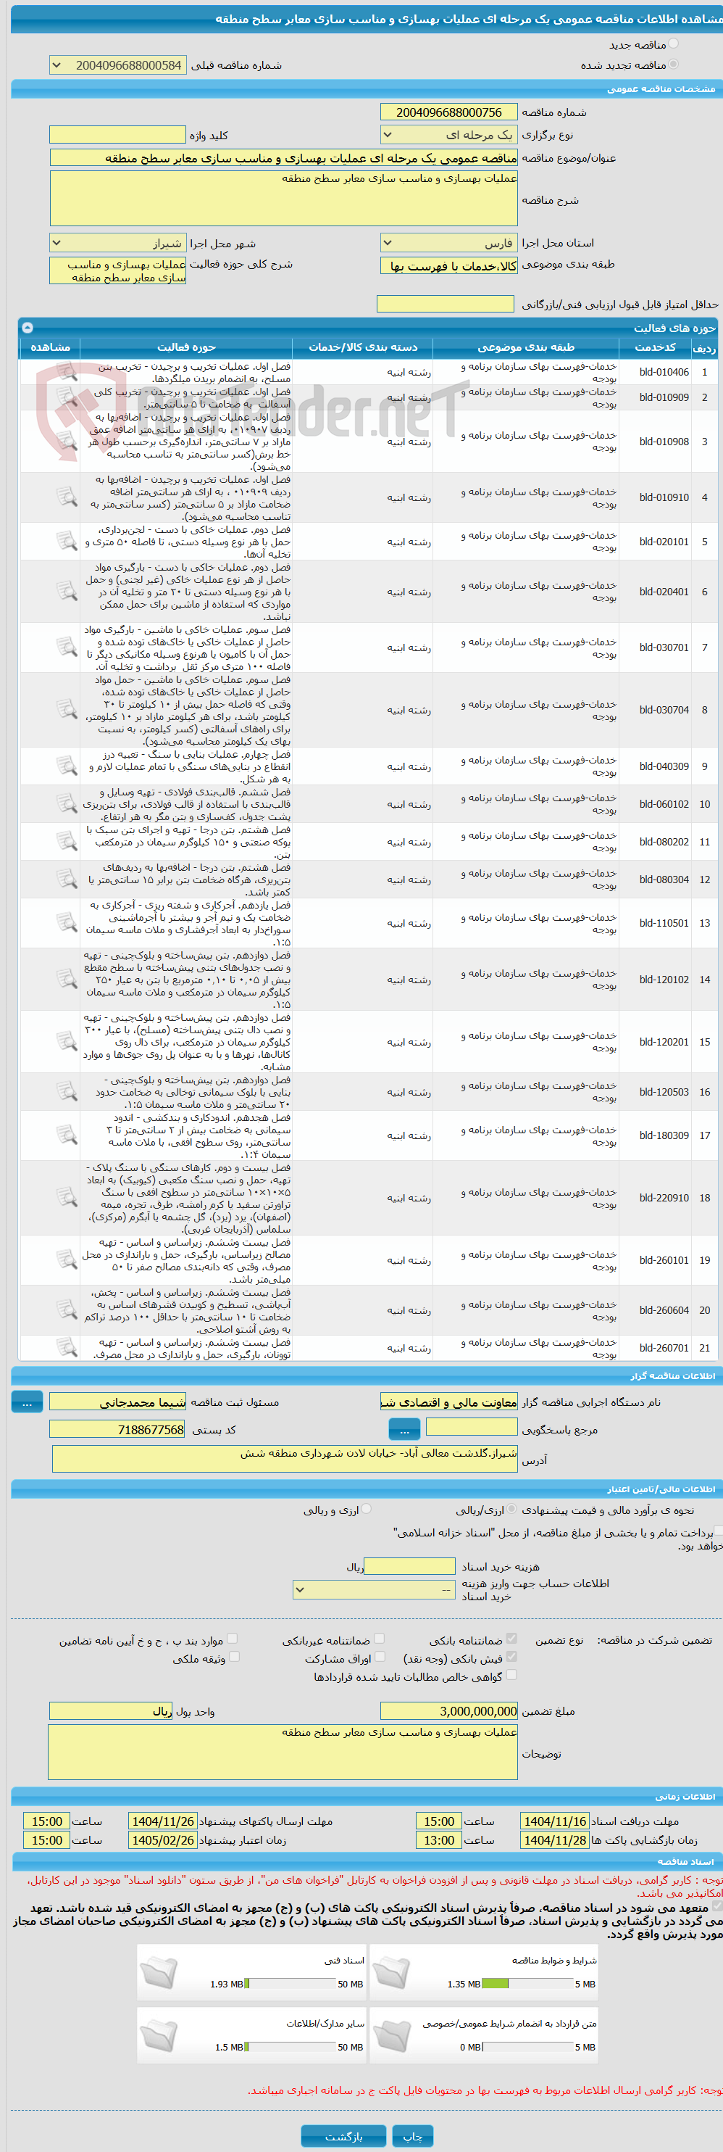Toggle the وثیقه ملکی checkbox
The height and width of the screenshot is (2152, 723).
[x=234, y=1657]
